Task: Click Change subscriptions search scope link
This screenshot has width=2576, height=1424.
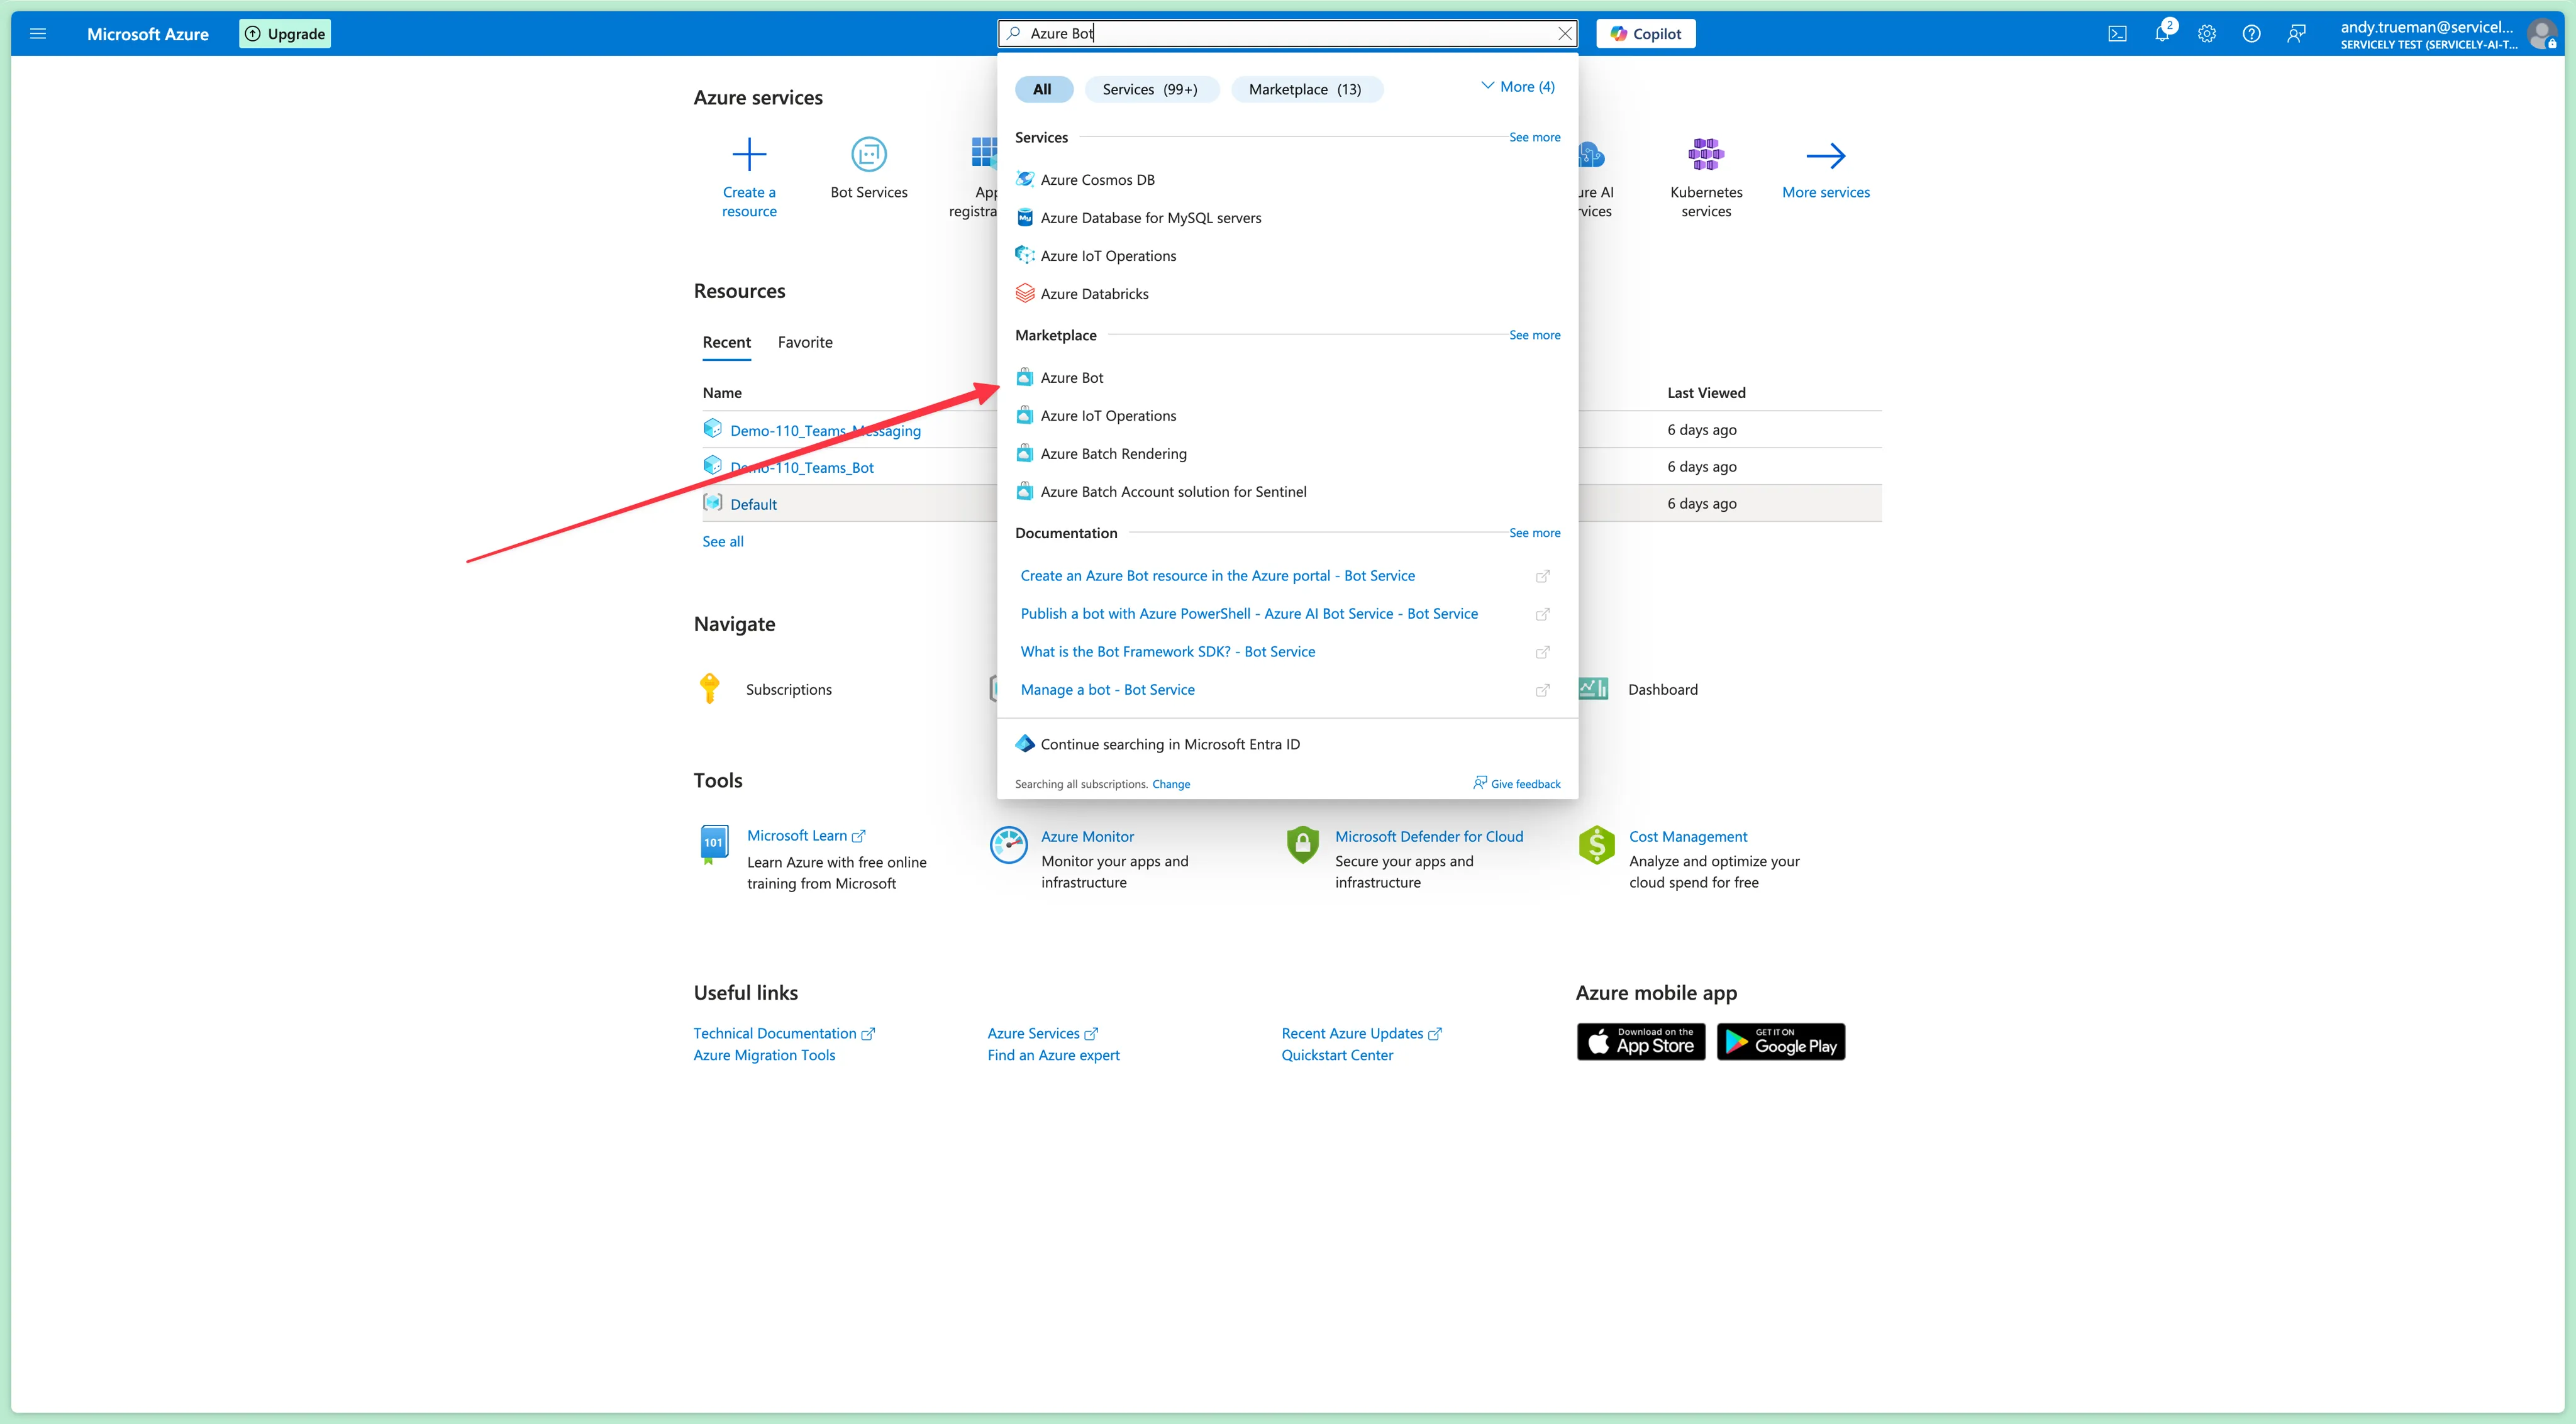Action: pos(1171,785)
